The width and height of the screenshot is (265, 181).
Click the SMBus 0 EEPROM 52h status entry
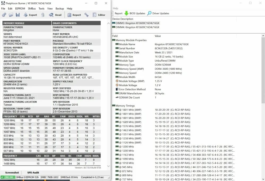[x=28, y=177]
